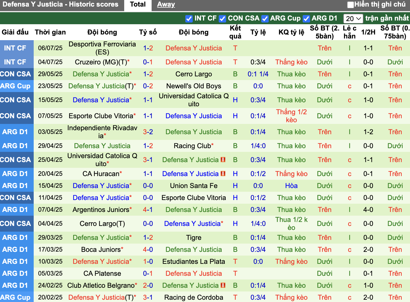Click score 0-1 on 04/07/25 match
This screenshot has height=302, width=410.
(x=148, y=62)
